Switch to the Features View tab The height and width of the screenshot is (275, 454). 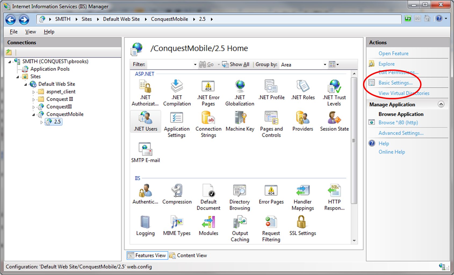147,255
